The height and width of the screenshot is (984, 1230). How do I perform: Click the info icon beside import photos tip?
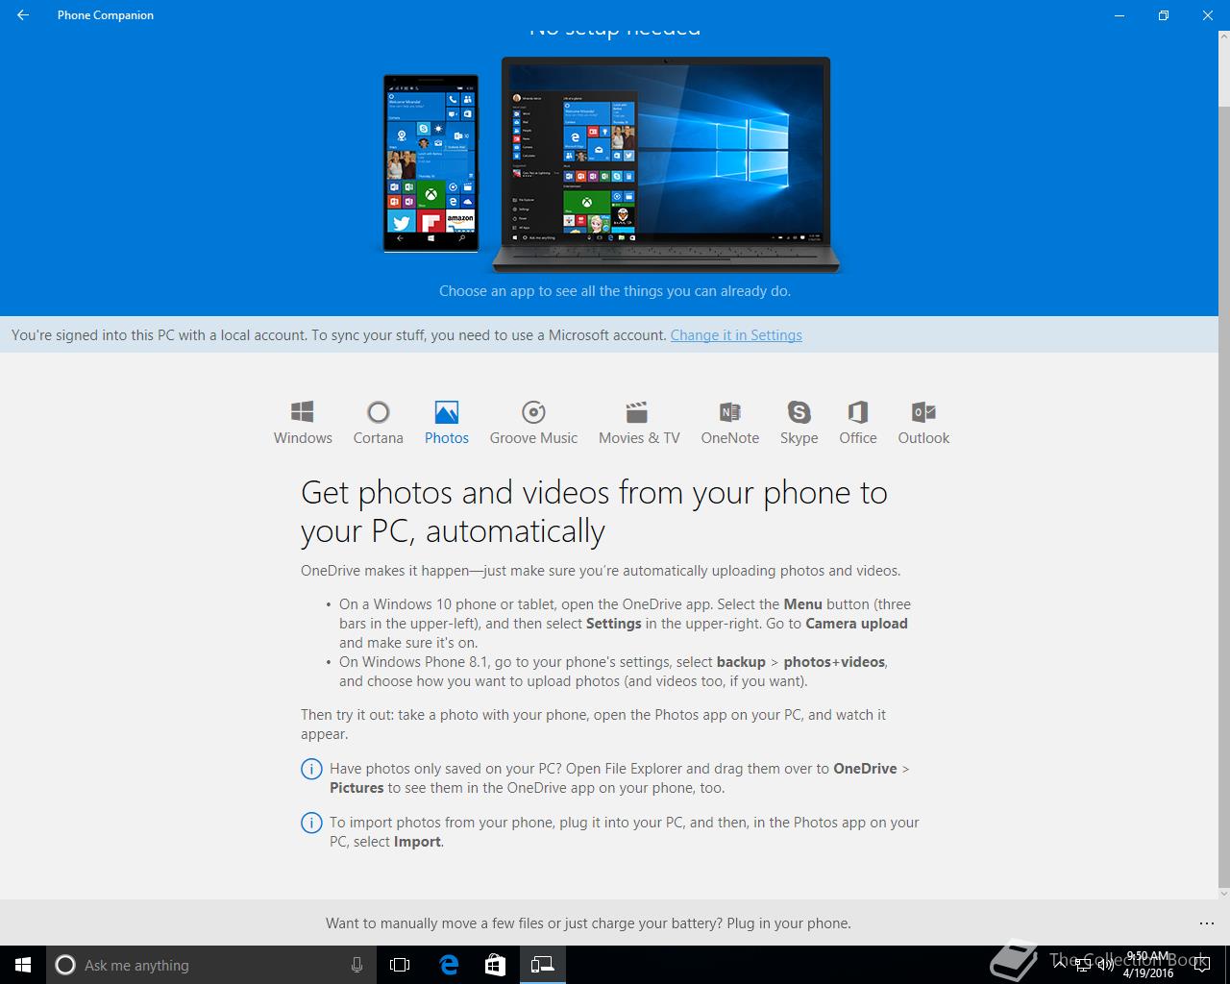click(x=311, y=823)
